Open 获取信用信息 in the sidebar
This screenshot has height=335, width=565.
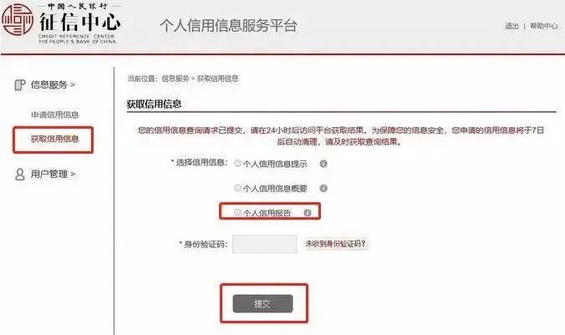pos(55,139)
